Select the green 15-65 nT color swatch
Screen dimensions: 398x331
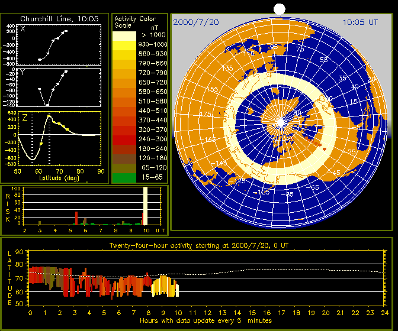click(x=124, y=177)
